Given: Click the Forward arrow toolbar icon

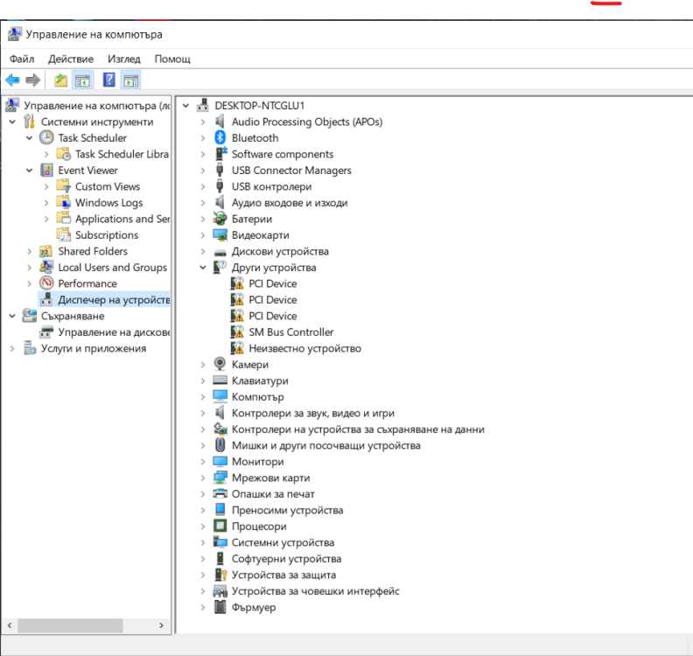Looking at the screenshot, I should point(33,80).
